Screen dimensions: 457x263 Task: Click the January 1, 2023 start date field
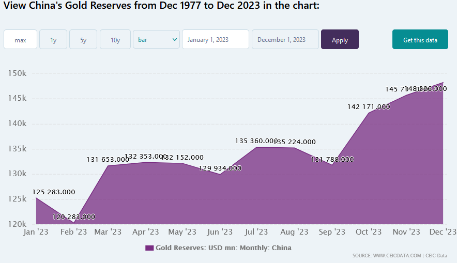pyautogui.click(x=215, y=40)
